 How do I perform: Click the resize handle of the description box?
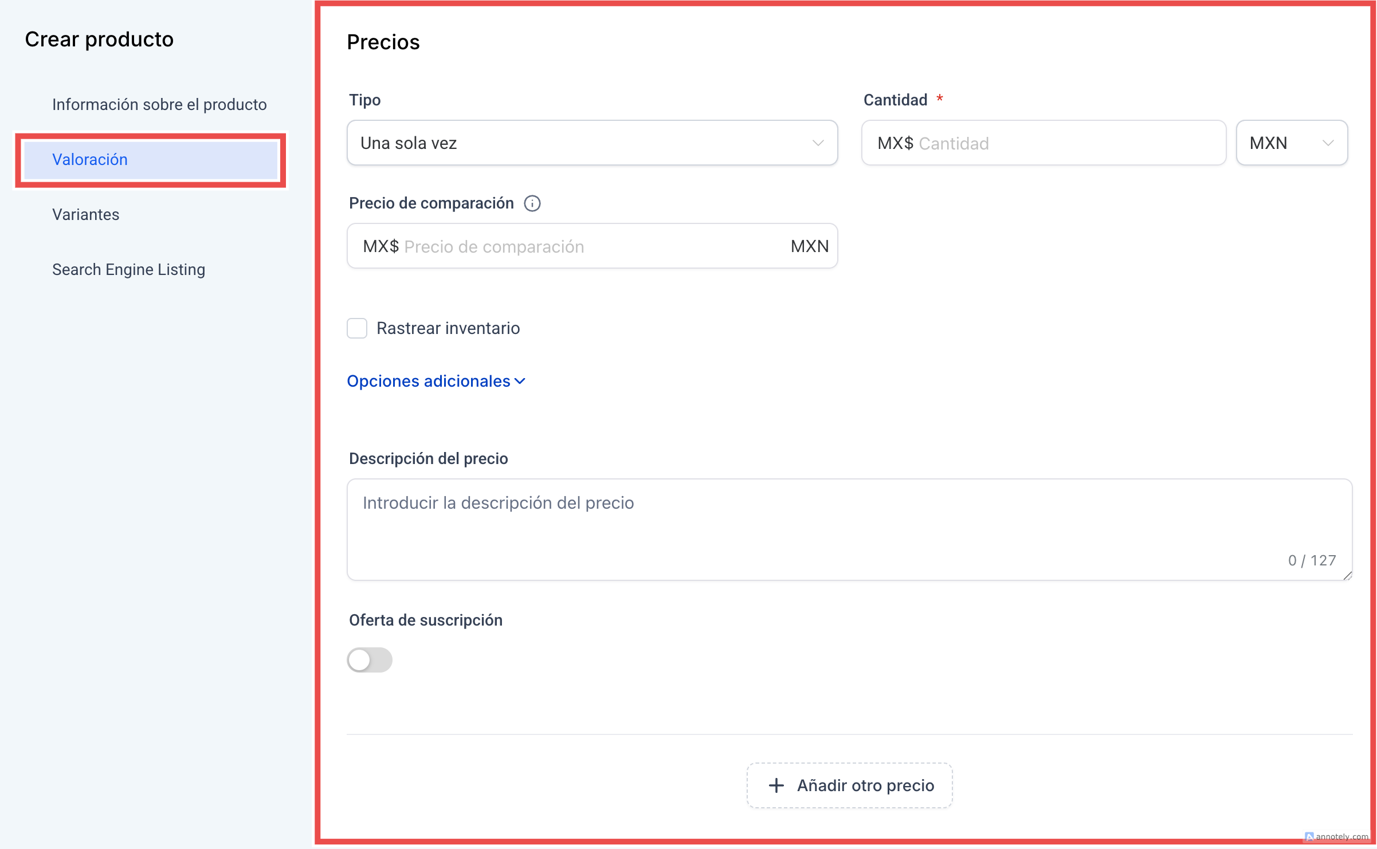coord(1347,575)
